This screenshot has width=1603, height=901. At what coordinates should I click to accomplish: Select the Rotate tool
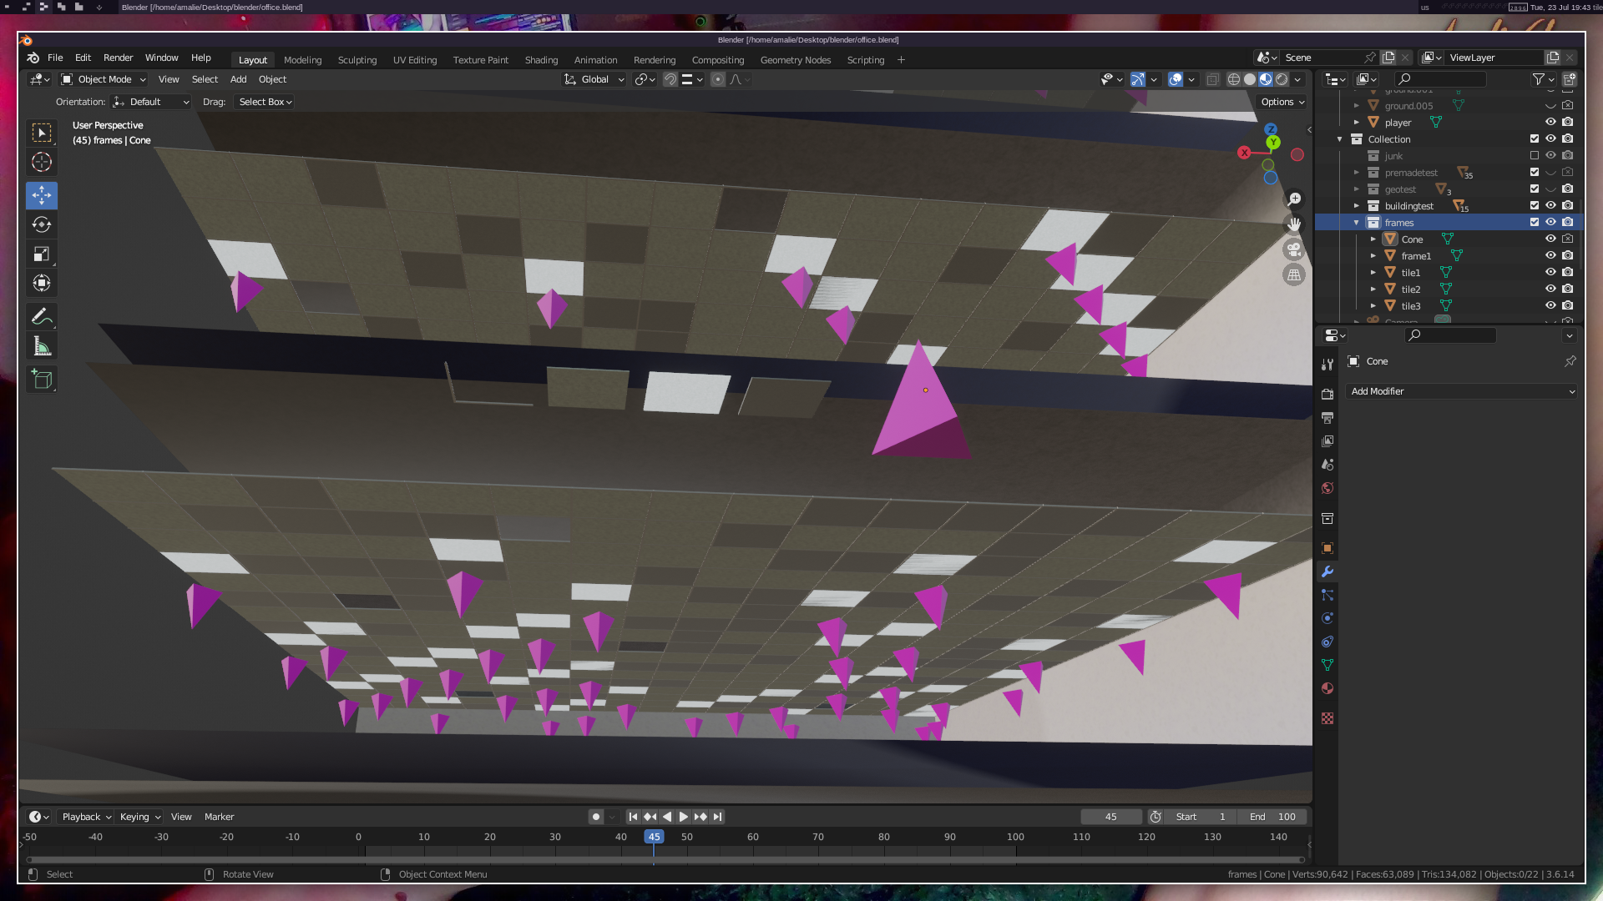point(42,224)
